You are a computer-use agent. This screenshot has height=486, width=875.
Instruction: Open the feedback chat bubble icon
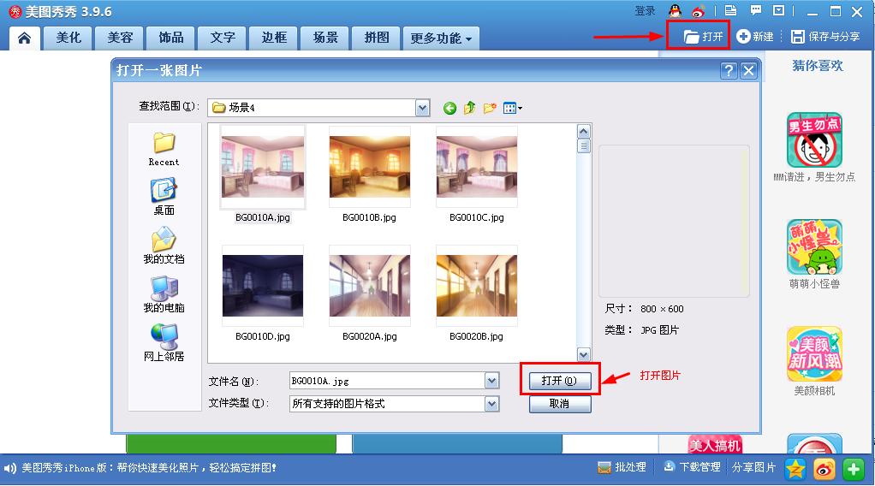click(756, 10)
